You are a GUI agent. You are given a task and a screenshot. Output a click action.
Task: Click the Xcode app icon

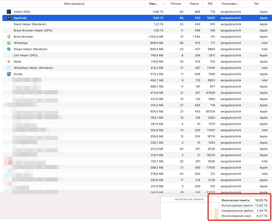[9, 74]
